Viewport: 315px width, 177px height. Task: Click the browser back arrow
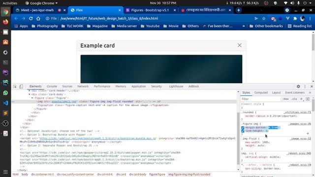coord(16,19)
